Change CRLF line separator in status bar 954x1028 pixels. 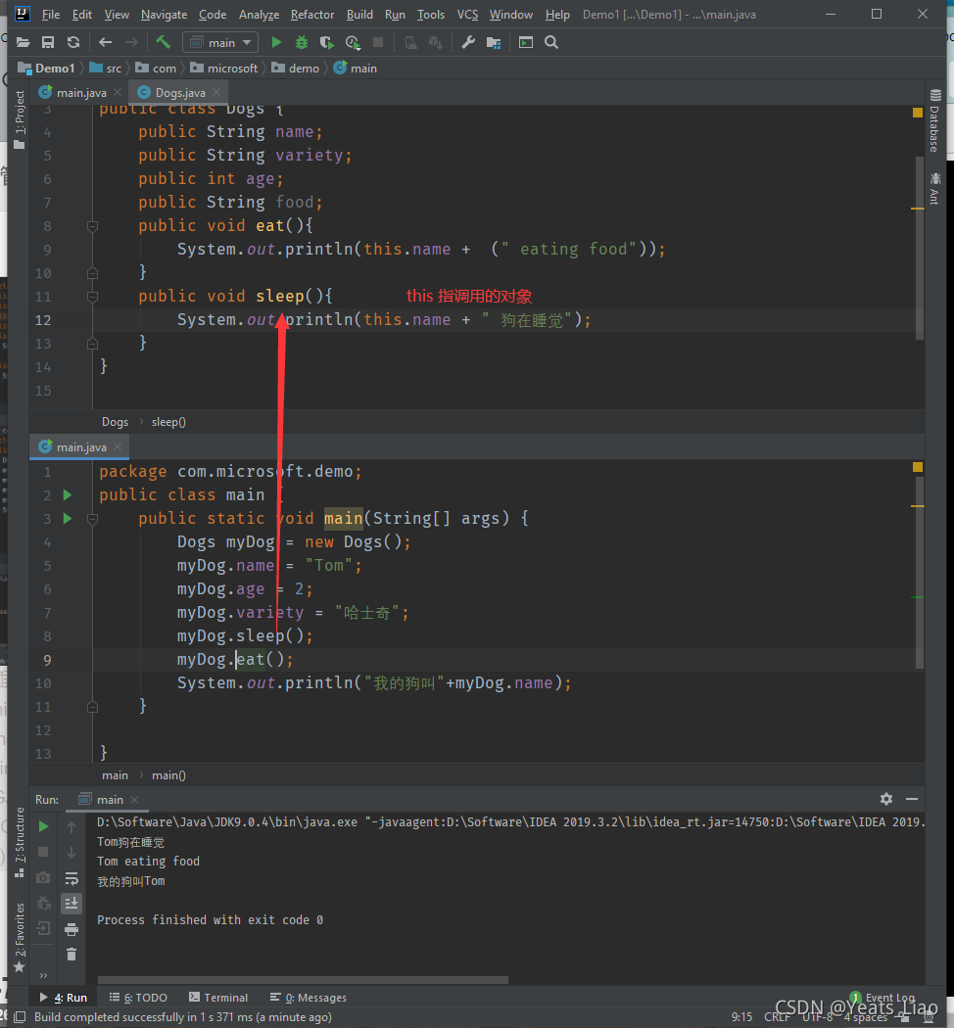click(x=777, y=1017)
